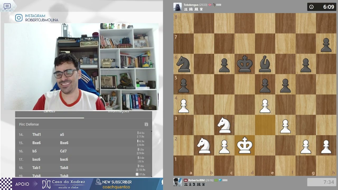Jump to move 18 Tab1
This screenshot has width=338, height=190.
pos(36,168)
